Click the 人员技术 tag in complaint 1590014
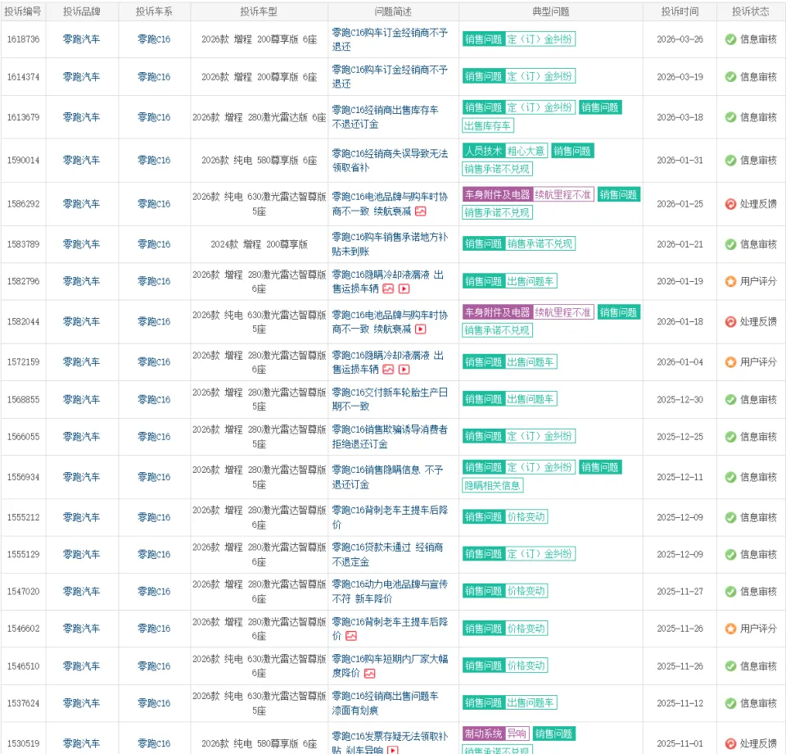The width and height of the screenshot is (786, 754). 483,151
